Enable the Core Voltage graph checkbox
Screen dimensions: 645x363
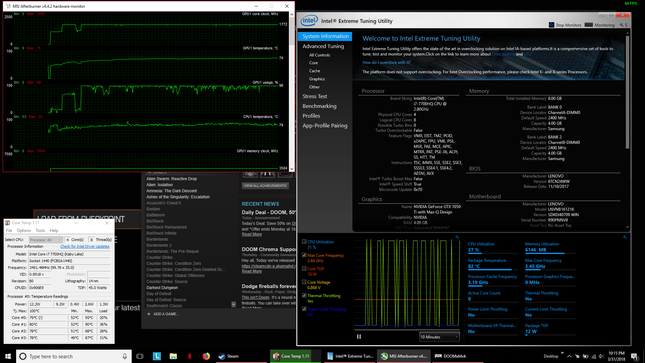click(x=304, y=282)
